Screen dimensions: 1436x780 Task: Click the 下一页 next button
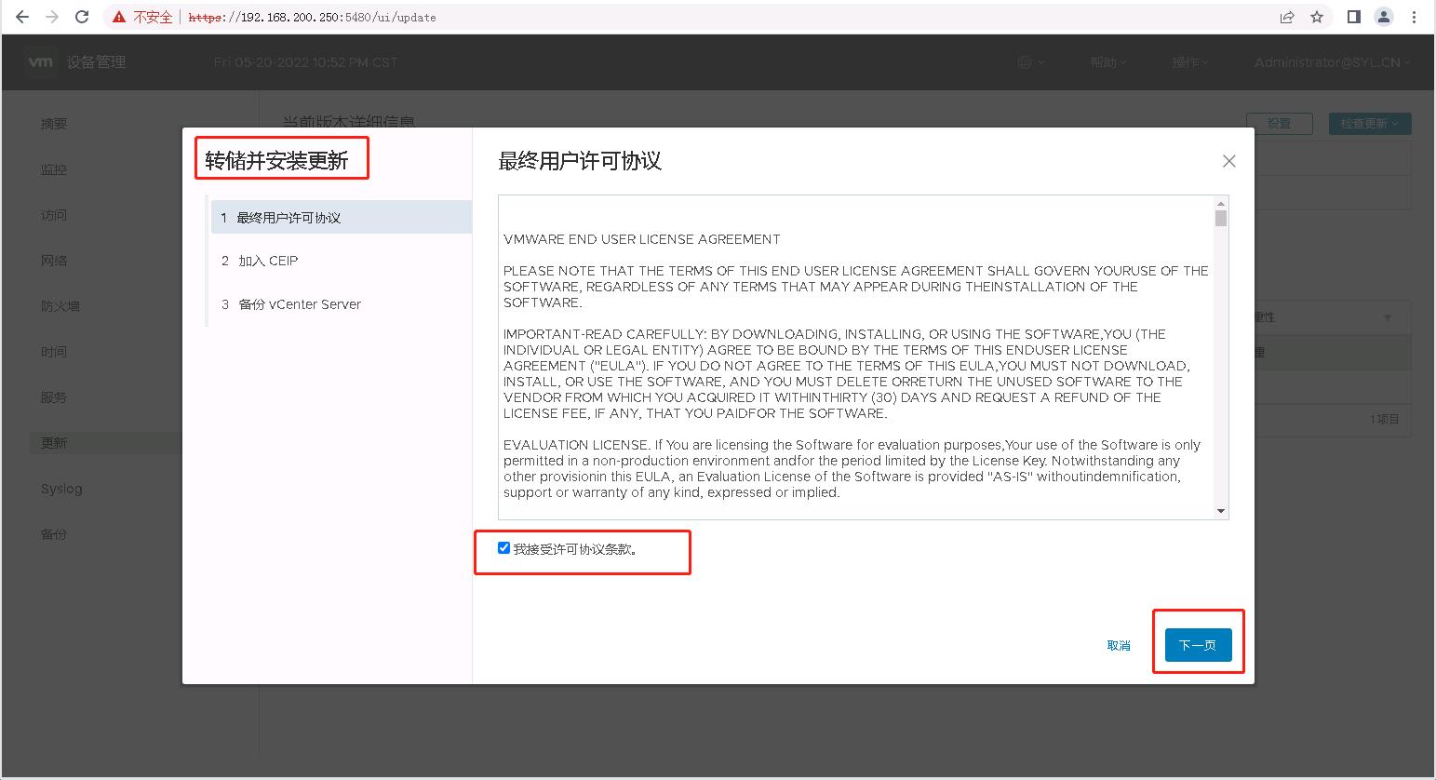click(1198, 645)
